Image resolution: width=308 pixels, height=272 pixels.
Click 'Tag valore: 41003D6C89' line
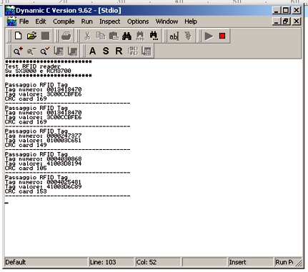click(x=43, y=187)
